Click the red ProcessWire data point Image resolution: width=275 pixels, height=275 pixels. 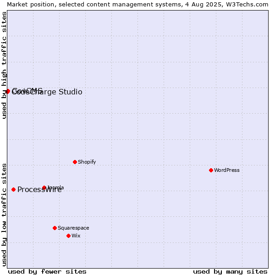13,189
